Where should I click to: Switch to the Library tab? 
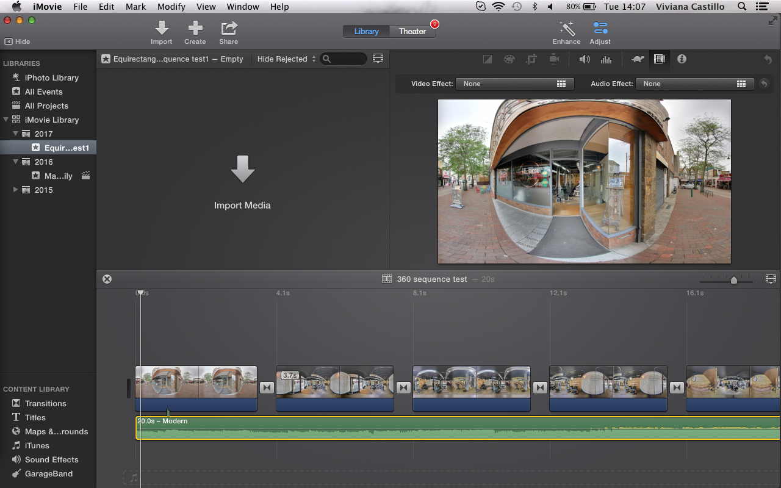(366, 31)
